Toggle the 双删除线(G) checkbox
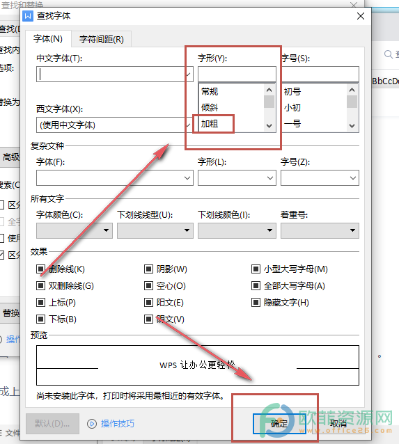The height and width of the screenshot is (444, 399). pos(40,285)
